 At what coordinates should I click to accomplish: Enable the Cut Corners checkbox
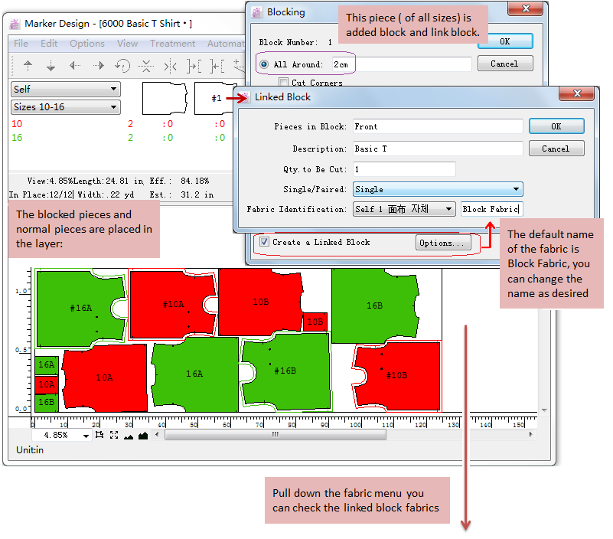(x=283, y=83)
